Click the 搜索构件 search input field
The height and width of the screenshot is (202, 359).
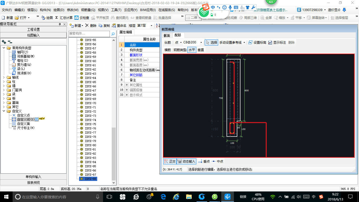(x=89, y=34)
